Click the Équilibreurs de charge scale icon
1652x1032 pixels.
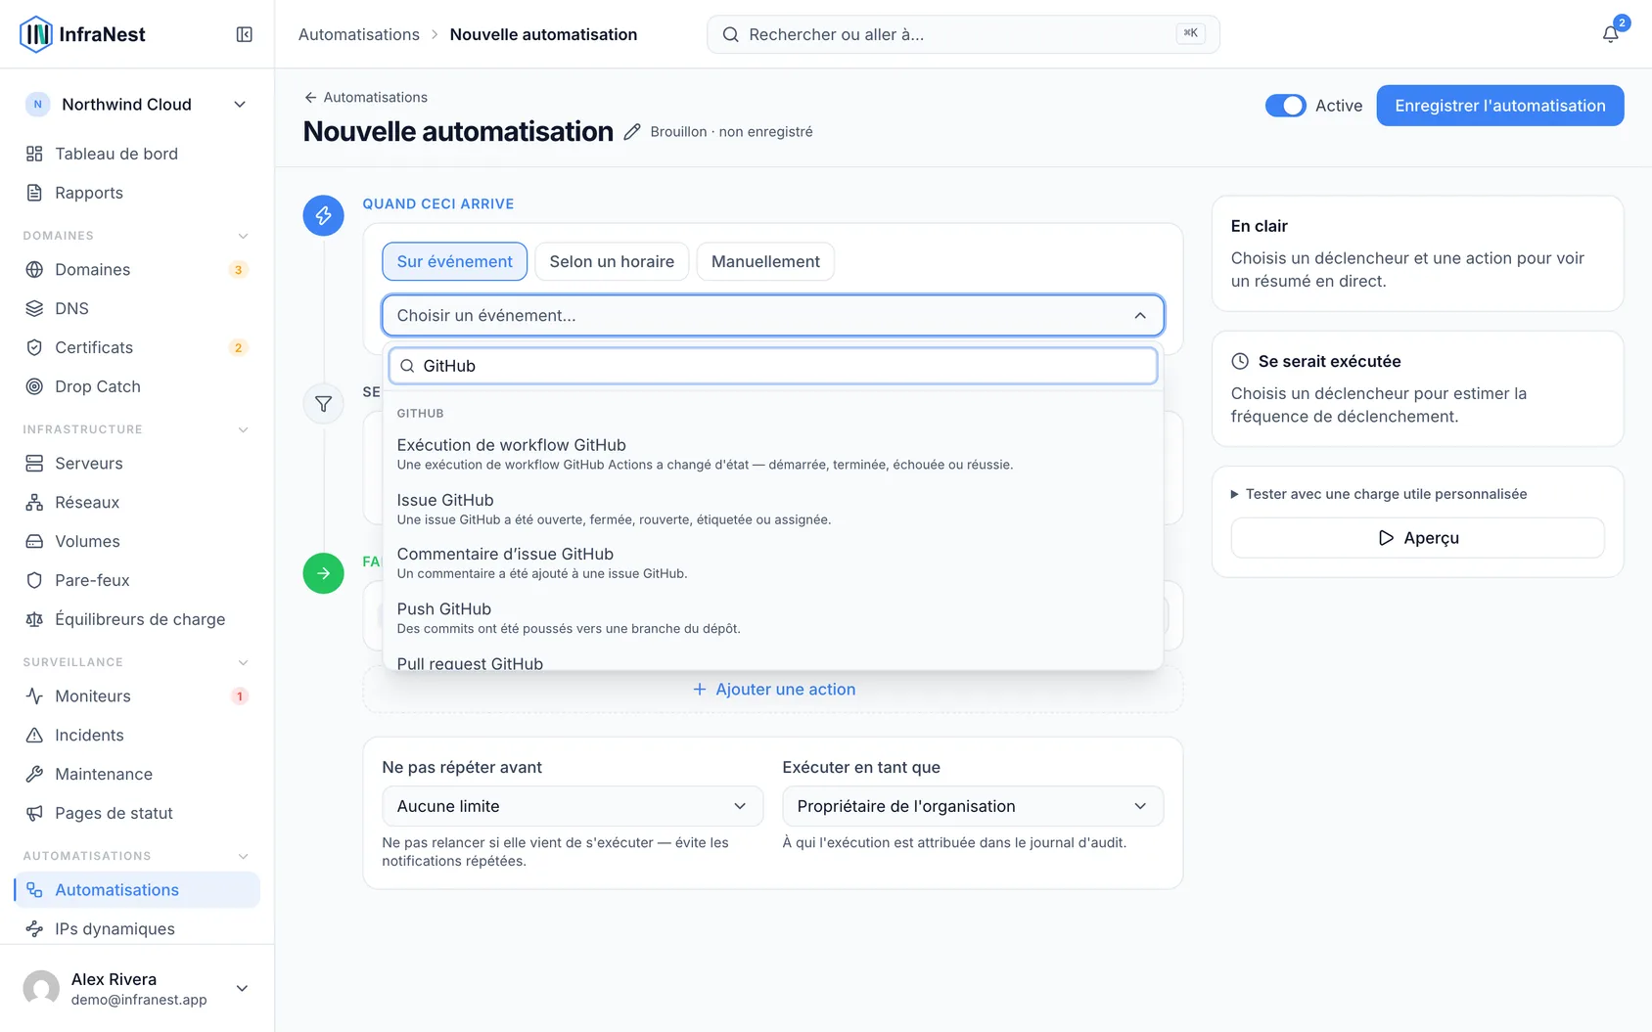tap(34, 619)
